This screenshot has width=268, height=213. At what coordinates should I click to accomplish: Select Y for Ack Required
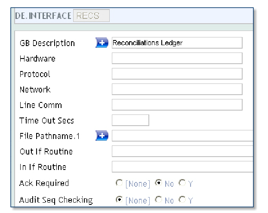183,184
